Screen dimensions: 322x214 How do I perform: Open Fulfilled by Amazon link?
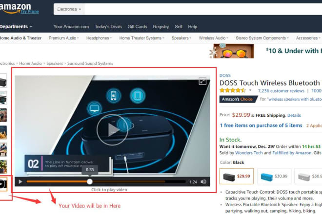tap(292, 153)
